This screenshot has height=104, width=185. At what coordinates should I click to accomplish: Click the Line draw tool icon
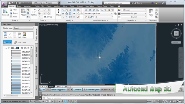point(45,10)
